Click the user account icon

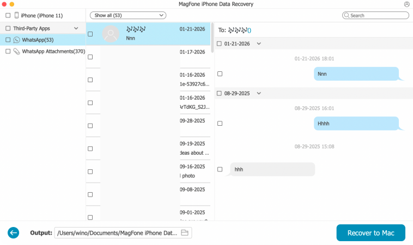click(x=406, y=4)
